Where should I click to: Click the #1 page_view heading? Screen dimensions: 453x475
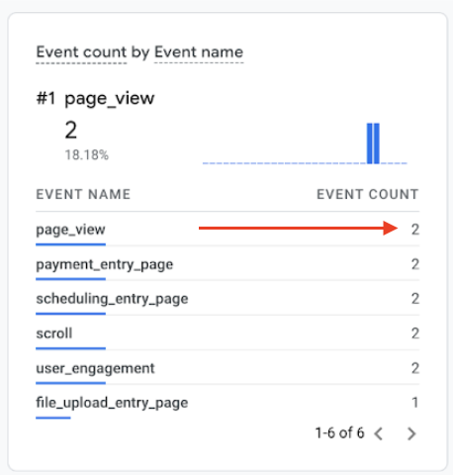click(95, 98)
